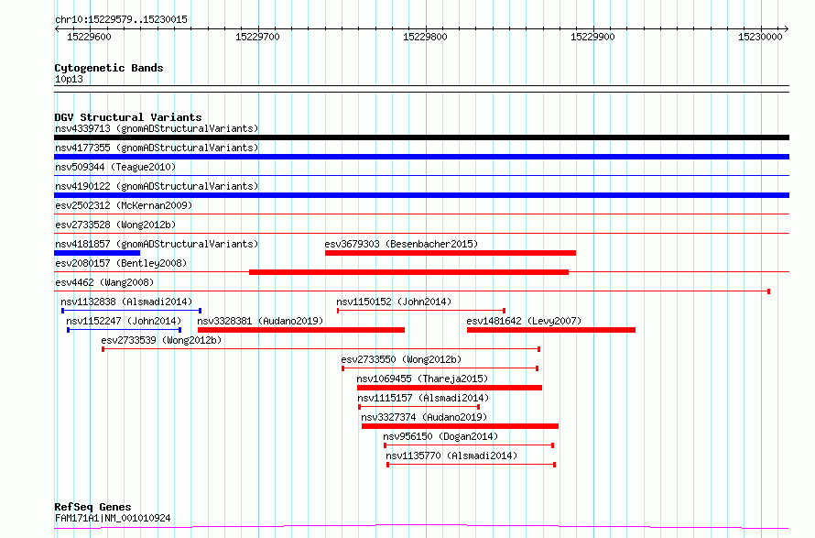Click the RefSeq Genes track heading
Viewport: 815px width, 538px height.
tap(92, 507)
